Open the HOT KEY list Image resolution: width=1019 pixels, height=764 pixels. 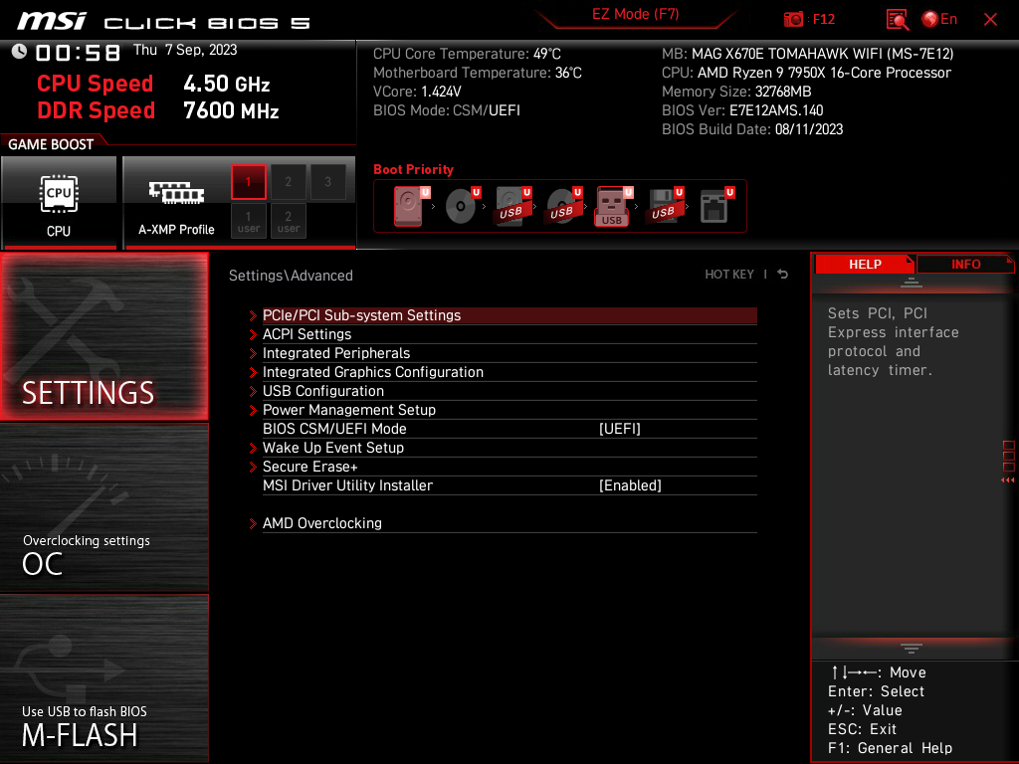pyautogui.click(x=729, y=275)
